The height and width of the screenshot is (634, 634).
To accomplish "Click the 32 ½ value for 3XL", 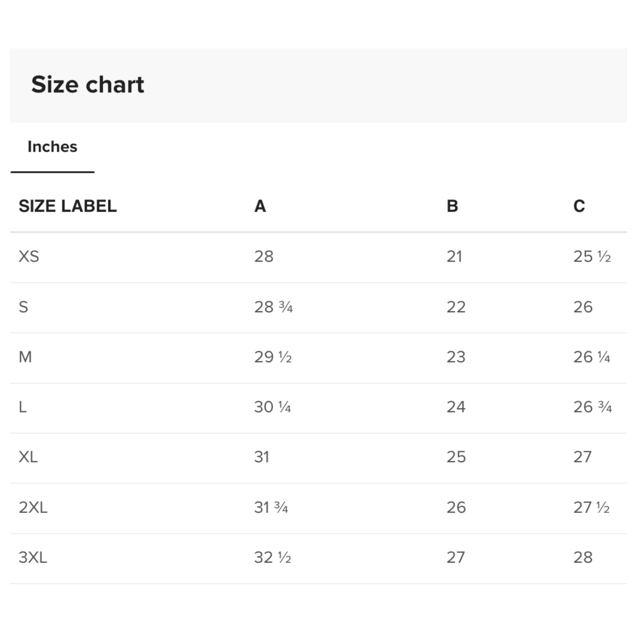I will [272, 558].
